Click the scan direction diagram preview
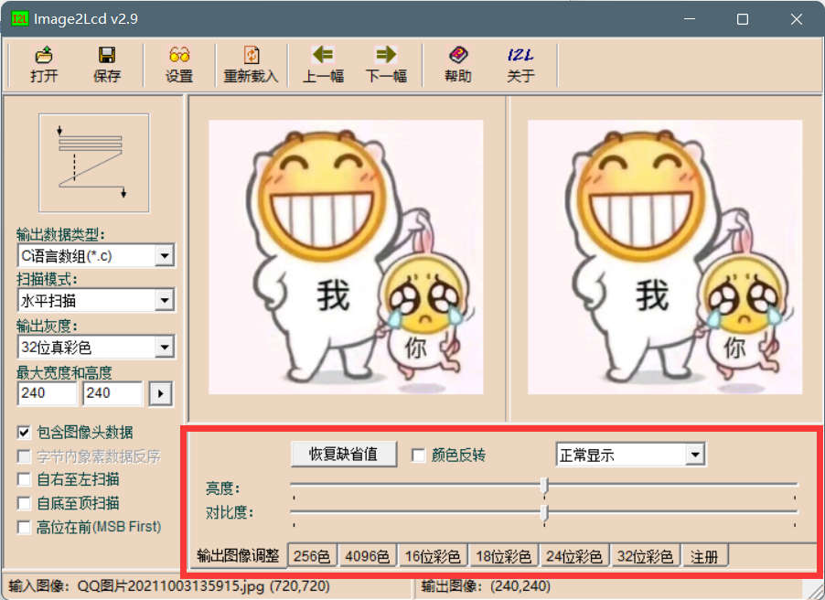 click(94, 163)
